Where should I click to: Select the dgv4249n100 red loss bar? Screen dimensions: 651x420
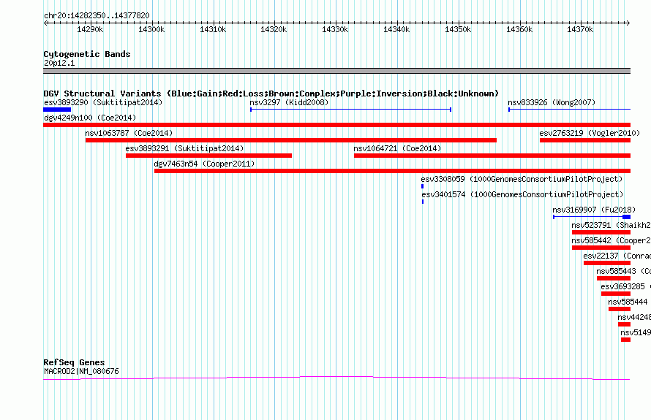tap(336, 125)
